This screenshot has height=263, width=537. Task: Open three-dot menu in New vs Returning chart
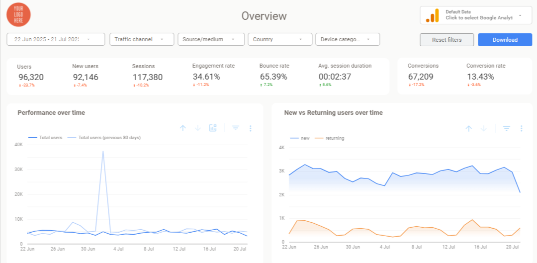click(521, 128)
